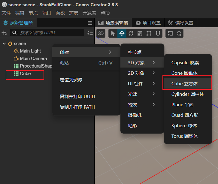
Task: Focus the 搜索名称或 UUID search field
Action: tap(47, 33)
